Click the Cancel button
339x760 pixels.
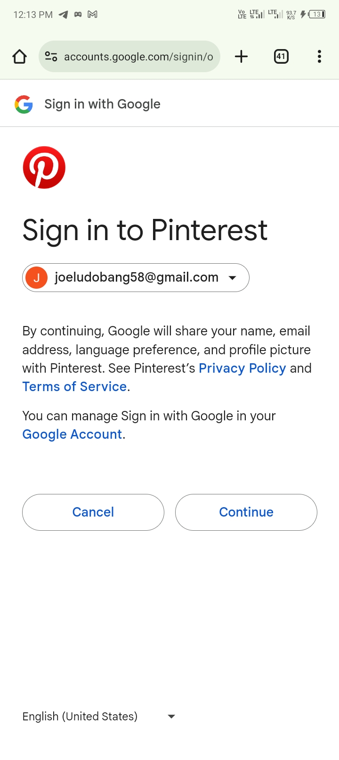coord(93,512)
